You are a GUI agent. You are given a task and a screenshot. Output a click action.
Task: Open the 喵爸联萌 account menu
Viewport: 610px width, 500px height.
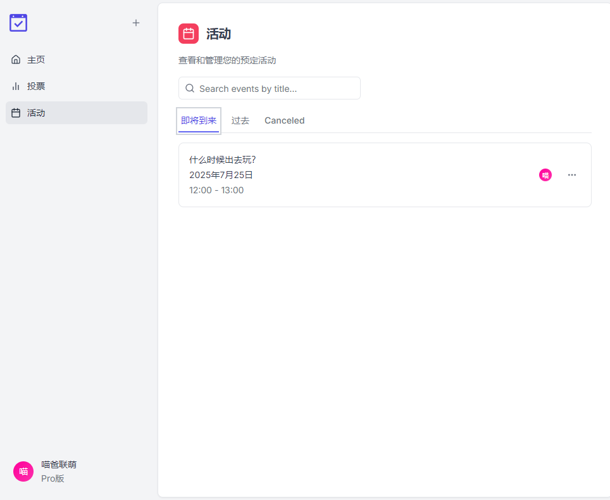click(59, 465)
